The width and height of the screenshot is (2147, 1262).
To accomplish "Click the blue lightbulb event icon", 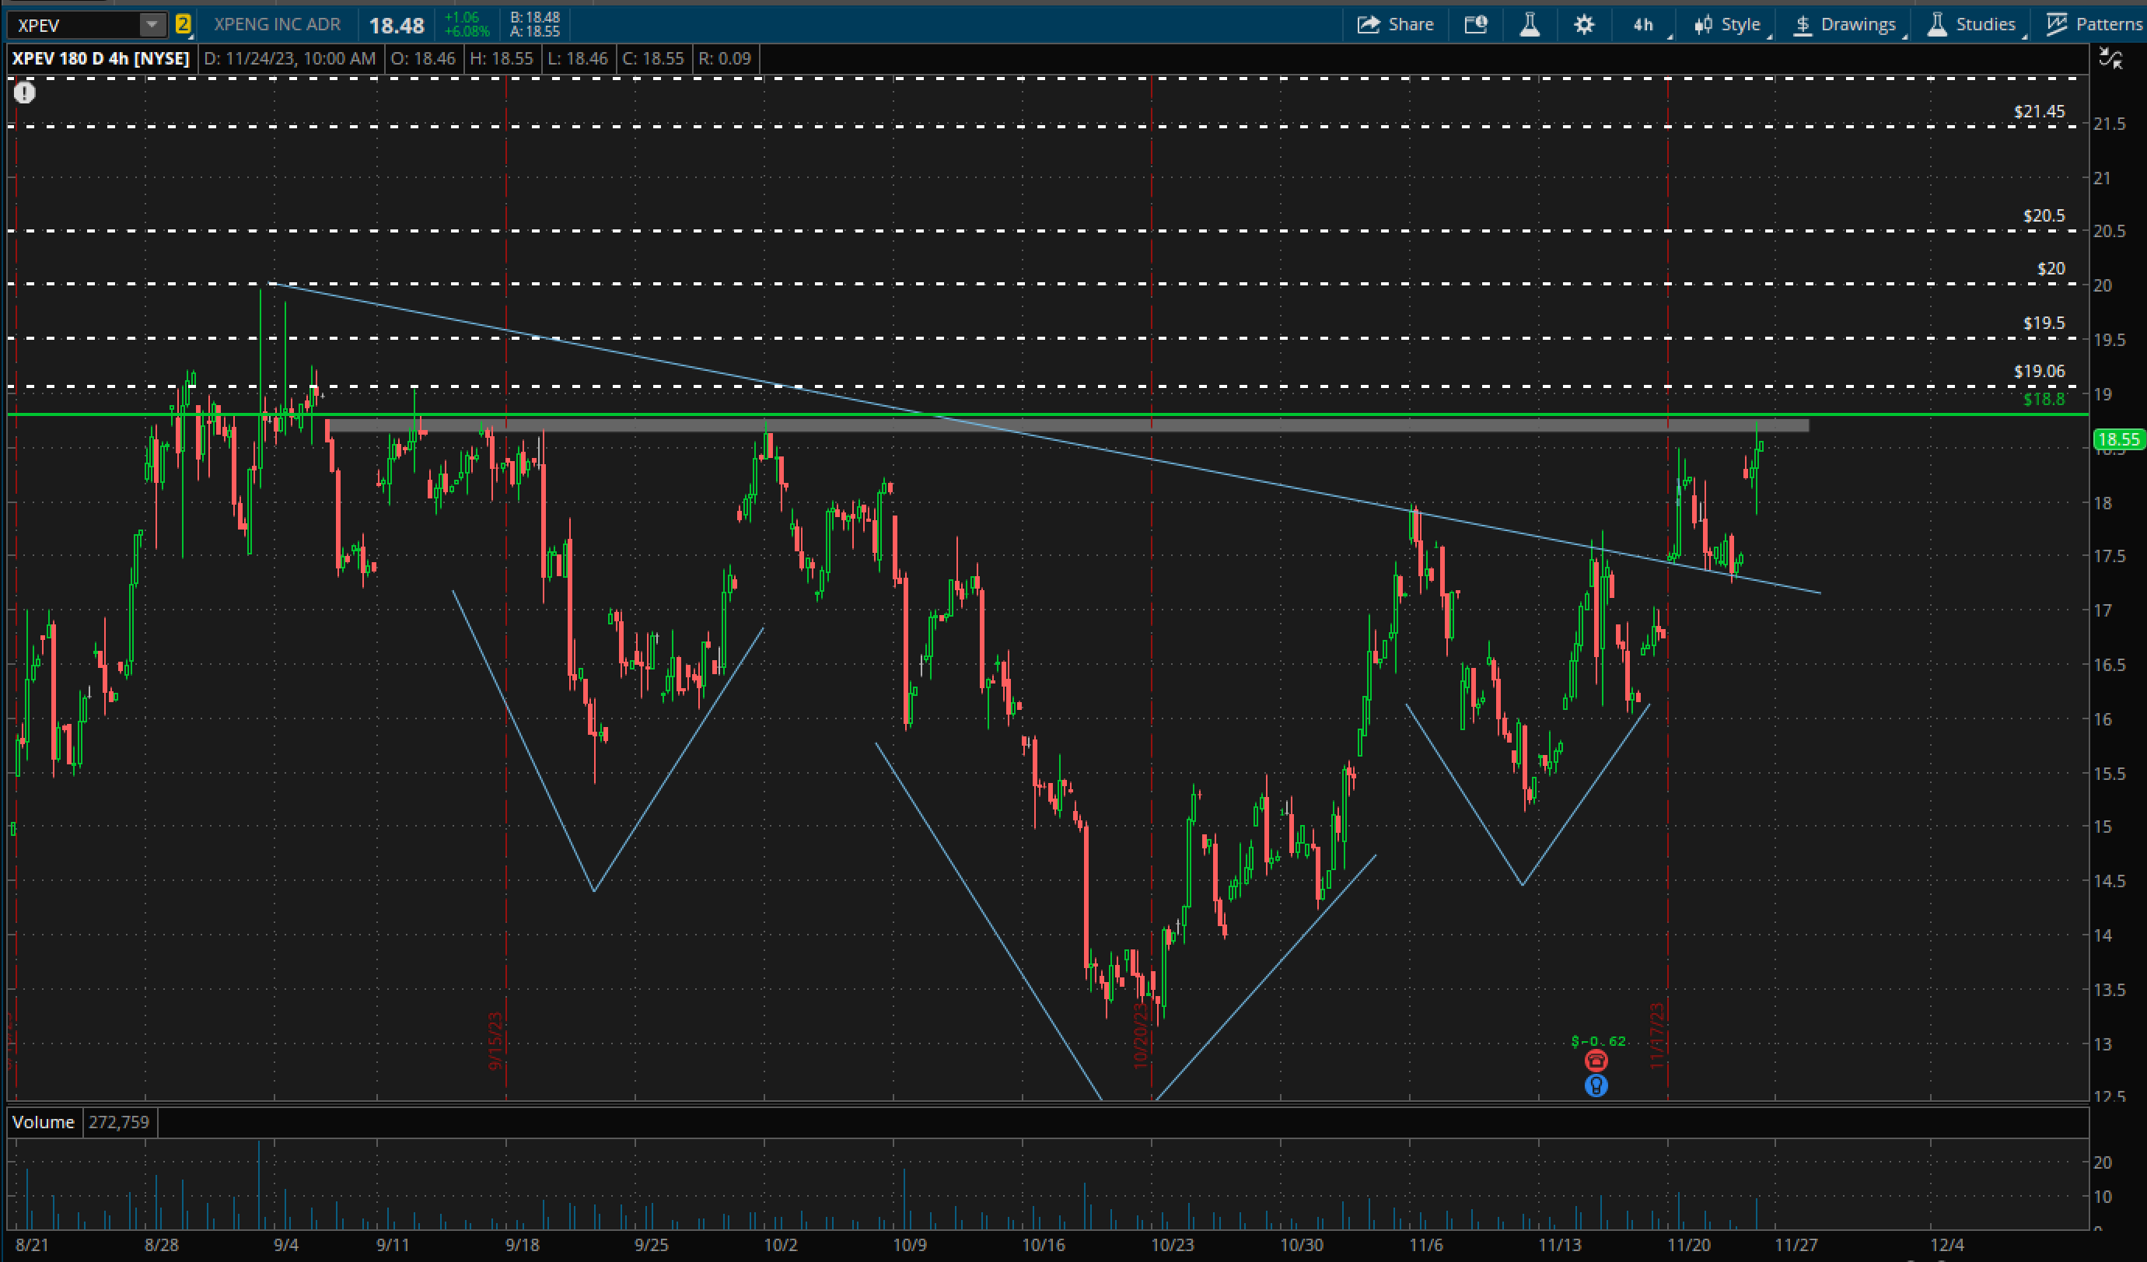I will (x=1596, y=1085).
